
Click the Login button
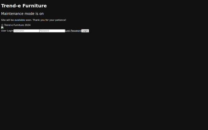coord(85,31)
